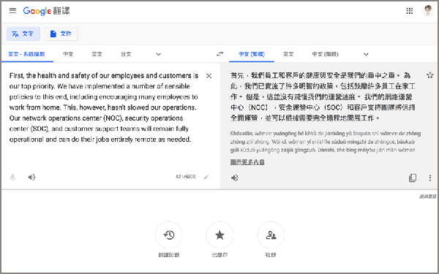Open translation history (翻譯記錄)

[169, 235]
